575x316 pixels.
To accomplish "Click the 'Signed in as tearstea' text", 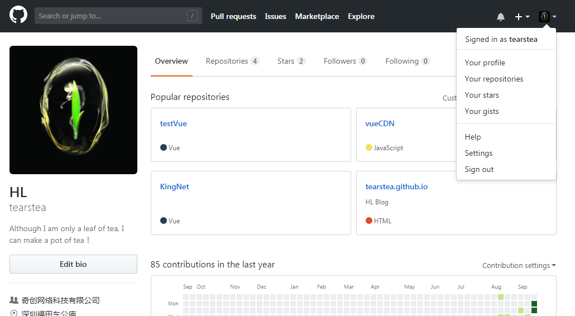I will point(501,39).
